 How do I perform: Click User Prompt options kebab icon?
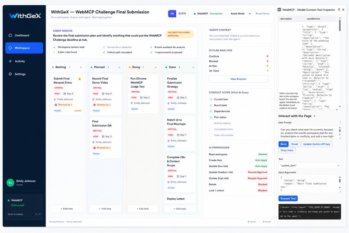click(340, 122)
